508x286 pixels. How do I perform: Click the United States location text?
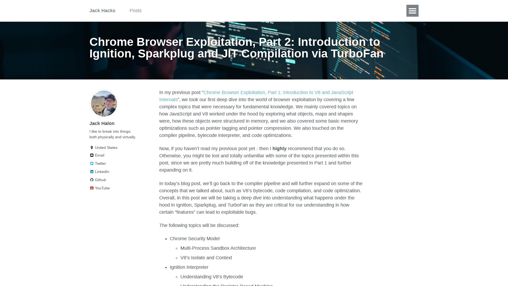106,147
